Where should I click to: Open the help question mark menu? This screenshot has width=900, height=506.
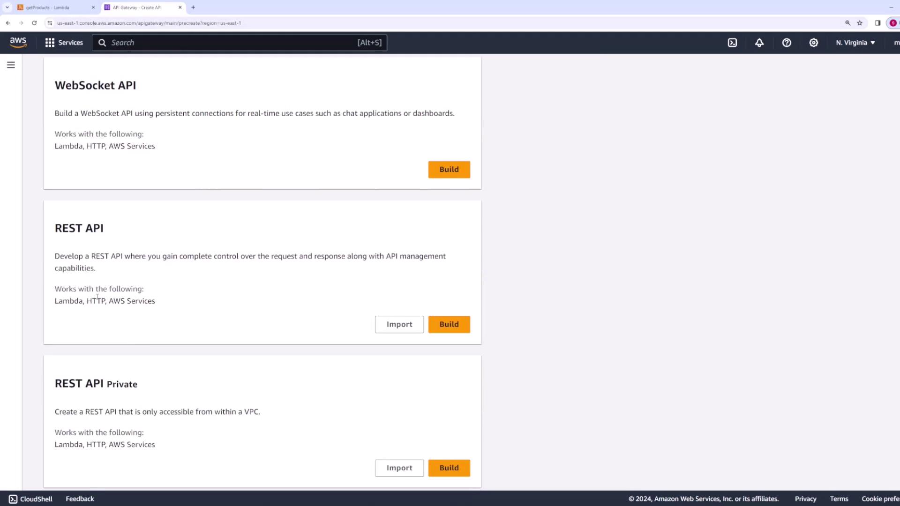787,43
